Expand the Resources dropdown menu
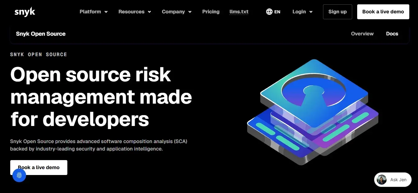 135,12
